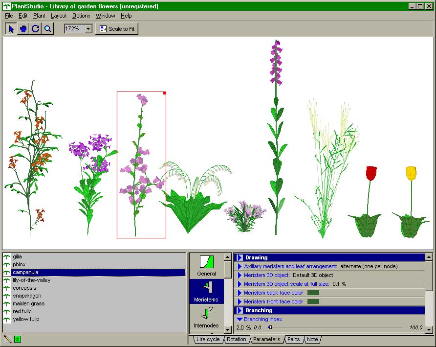Viewport: 436px width, 347px height.
Task: Switch to the Parameters tab
Action: click(267, 339)
